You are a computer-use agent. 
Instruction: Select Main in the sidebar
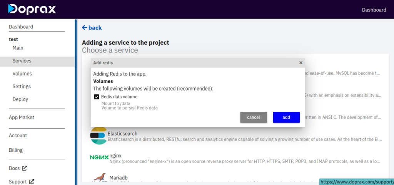(x=18, y=48)
